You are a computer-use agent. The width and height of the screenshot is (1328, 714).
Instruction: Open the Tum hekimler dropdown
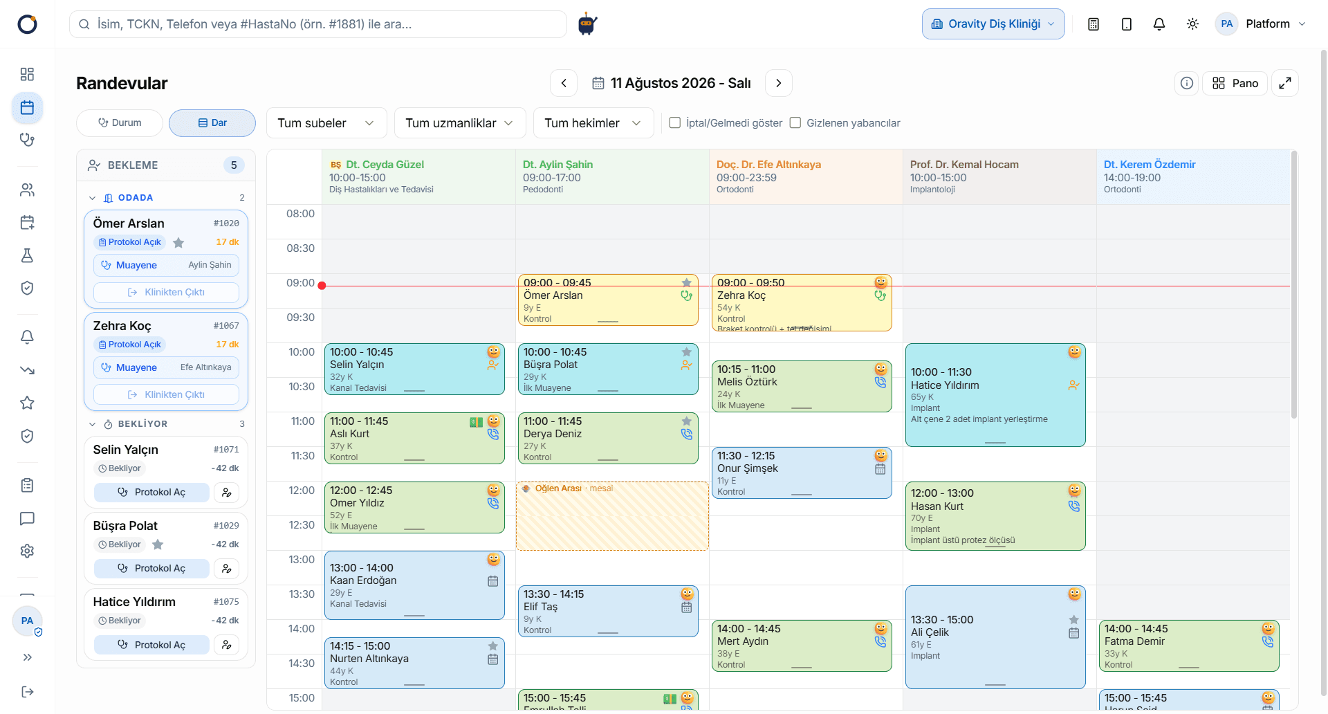pos(593,123)
